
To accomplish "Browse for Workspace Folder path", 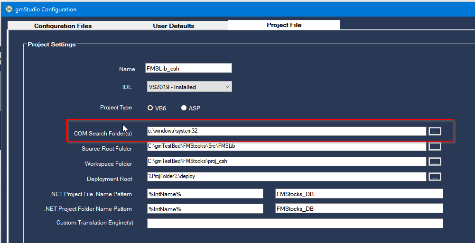I will pyautogui.click(x=435, y=162).
